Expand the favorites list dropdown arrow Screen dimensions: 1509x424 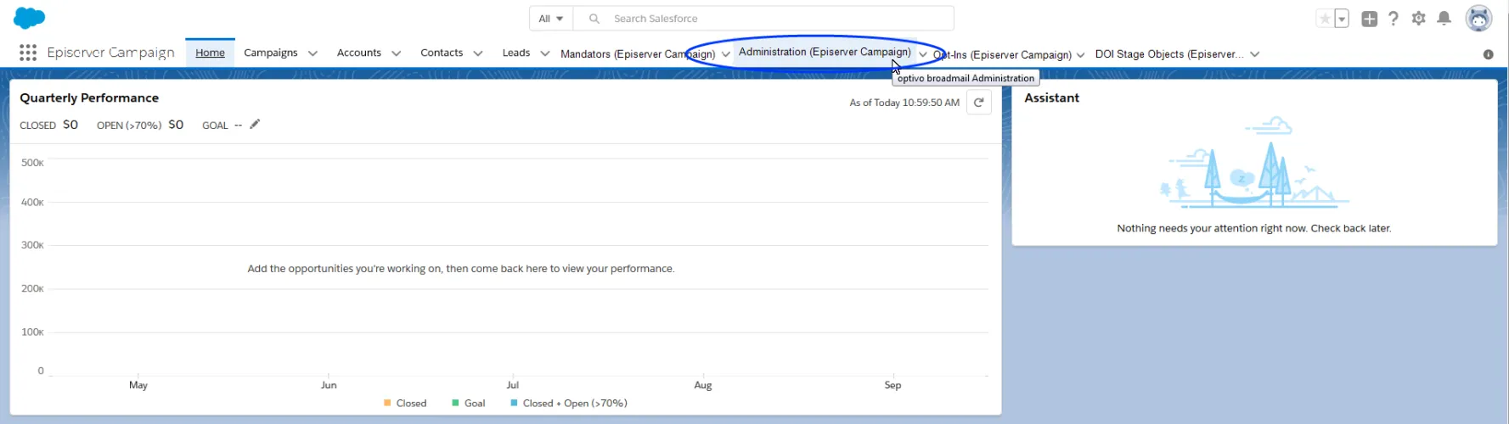[x=1342, y=19]
